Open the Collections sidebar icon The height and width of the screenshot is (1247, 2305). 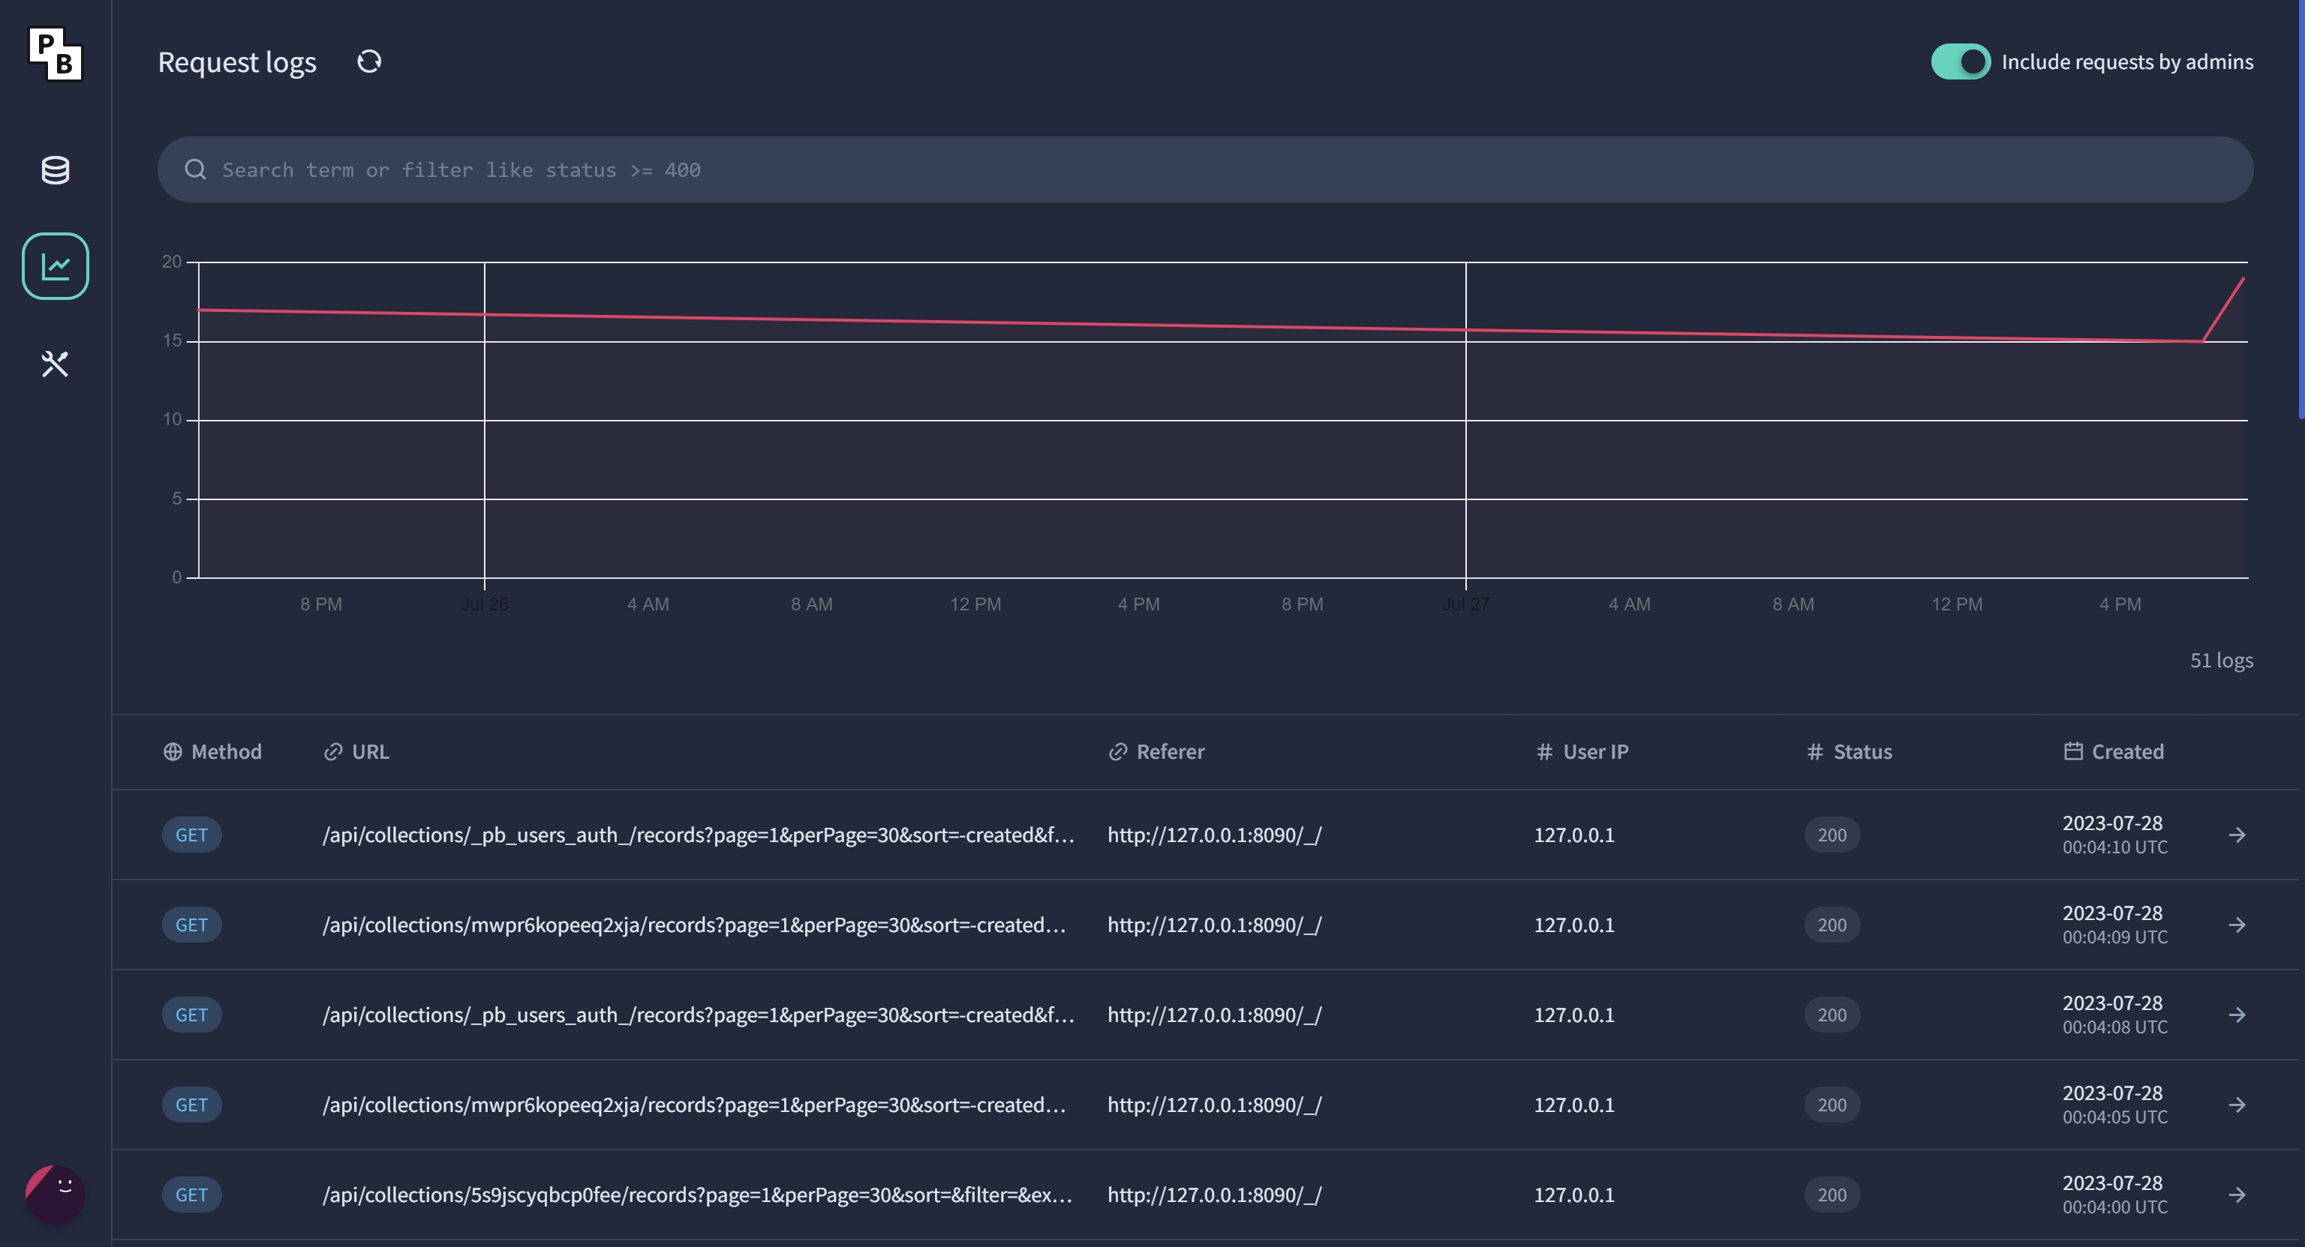click(55, 170)
